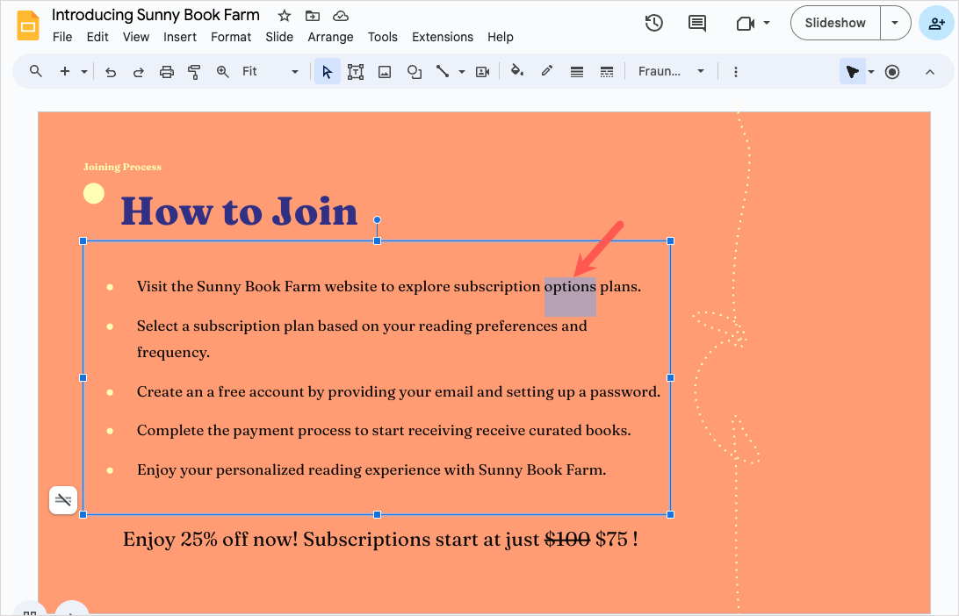Screen dimensions: 959x616
Task: Open the Tools menu
Action: pyautogui.click(x=383, y=37)
